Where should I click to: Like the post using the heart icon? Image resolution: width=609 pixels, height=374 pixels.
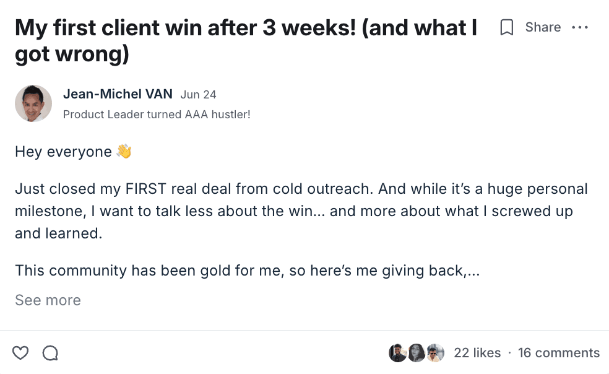click(x=21, y=353)
